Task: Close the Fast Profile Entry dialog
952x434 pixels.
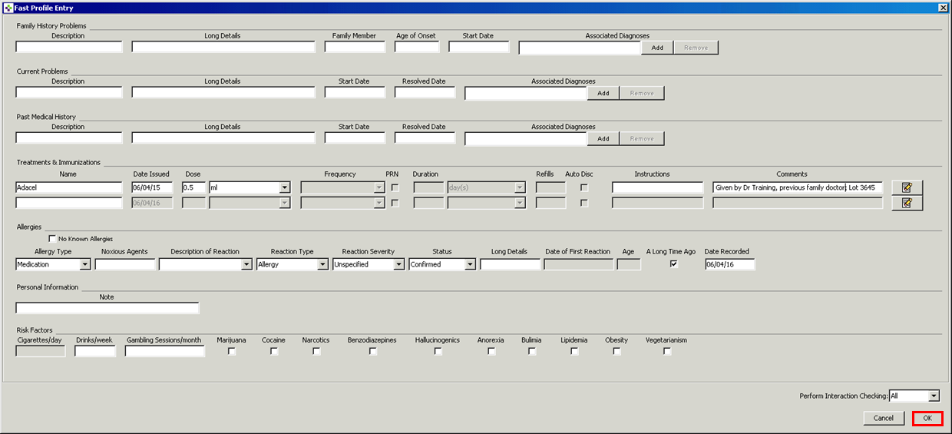Action: [943, 7]
